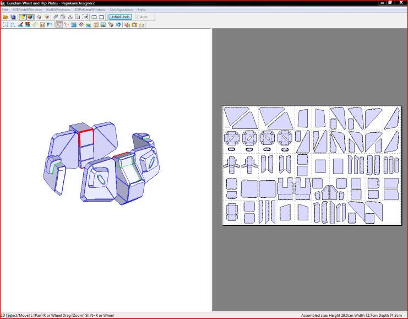Select the dashed rectangle selection tool
The width and height of the screenshot is (408, 319).
click(x=6, y=25)
